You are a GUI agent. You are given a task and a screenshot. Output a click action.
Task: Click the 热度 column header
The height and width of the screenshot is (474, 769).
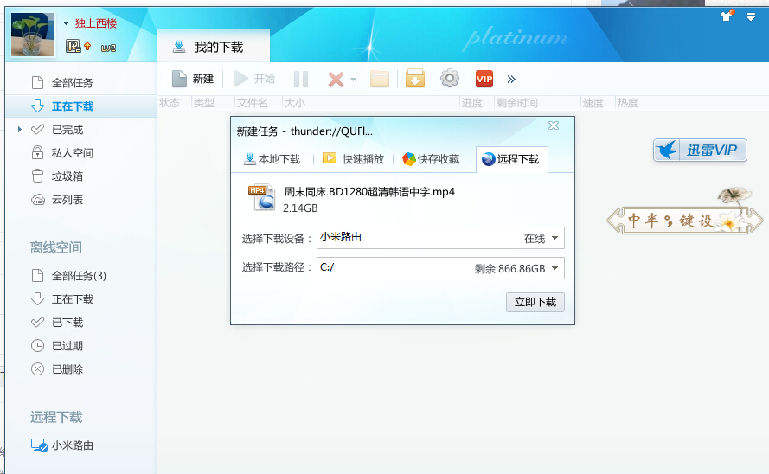coord(627,103)
